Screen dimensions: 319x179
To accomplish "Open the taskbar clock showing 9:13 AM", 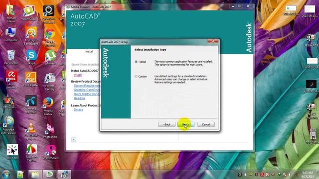I will pos(308,175).
